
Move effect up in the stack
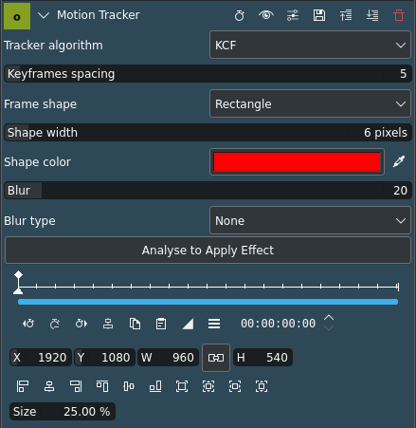click(346, 15)
